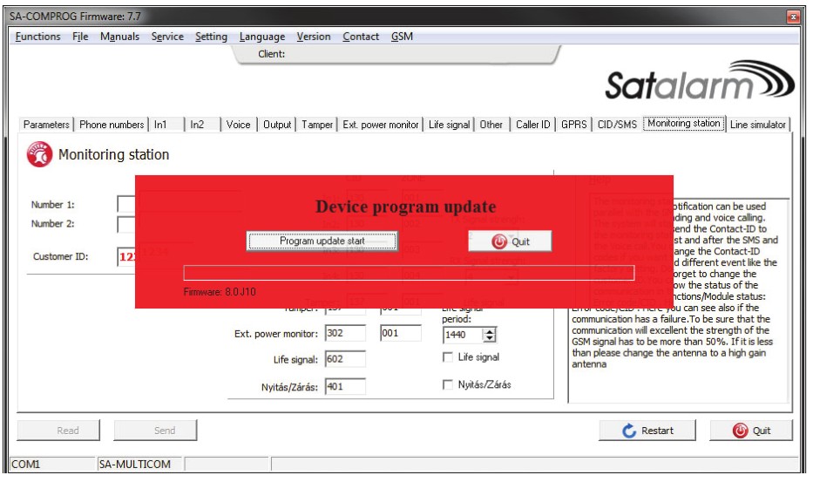This screenshot has width=813, height=482.
Task: Switch to the In1 tab
Action: pos(166,125)
